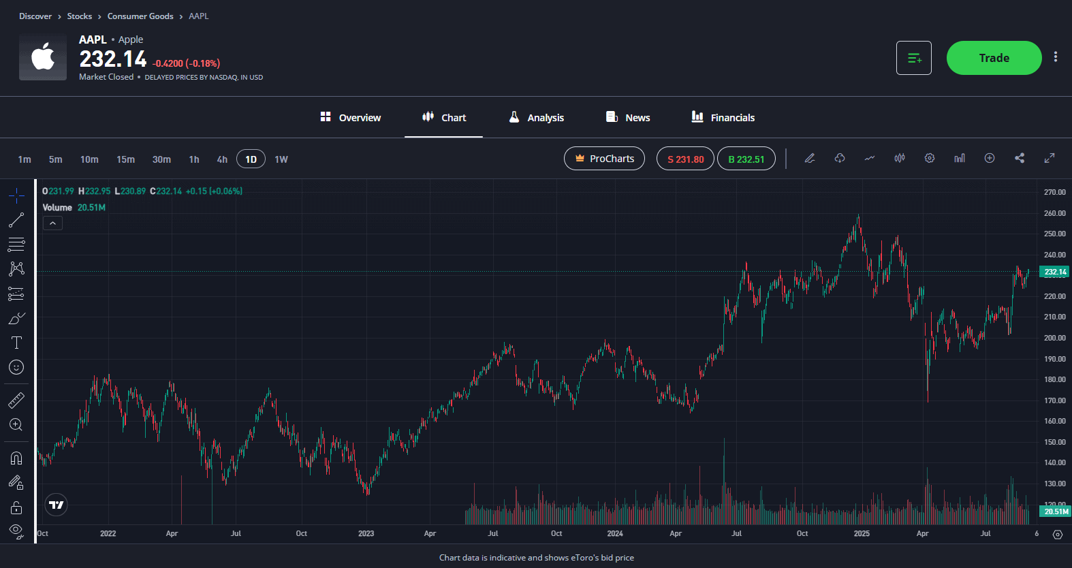Screen dimensions: 1072x568
Task: Select the ruler measure tool
Action: click(16, 400)
